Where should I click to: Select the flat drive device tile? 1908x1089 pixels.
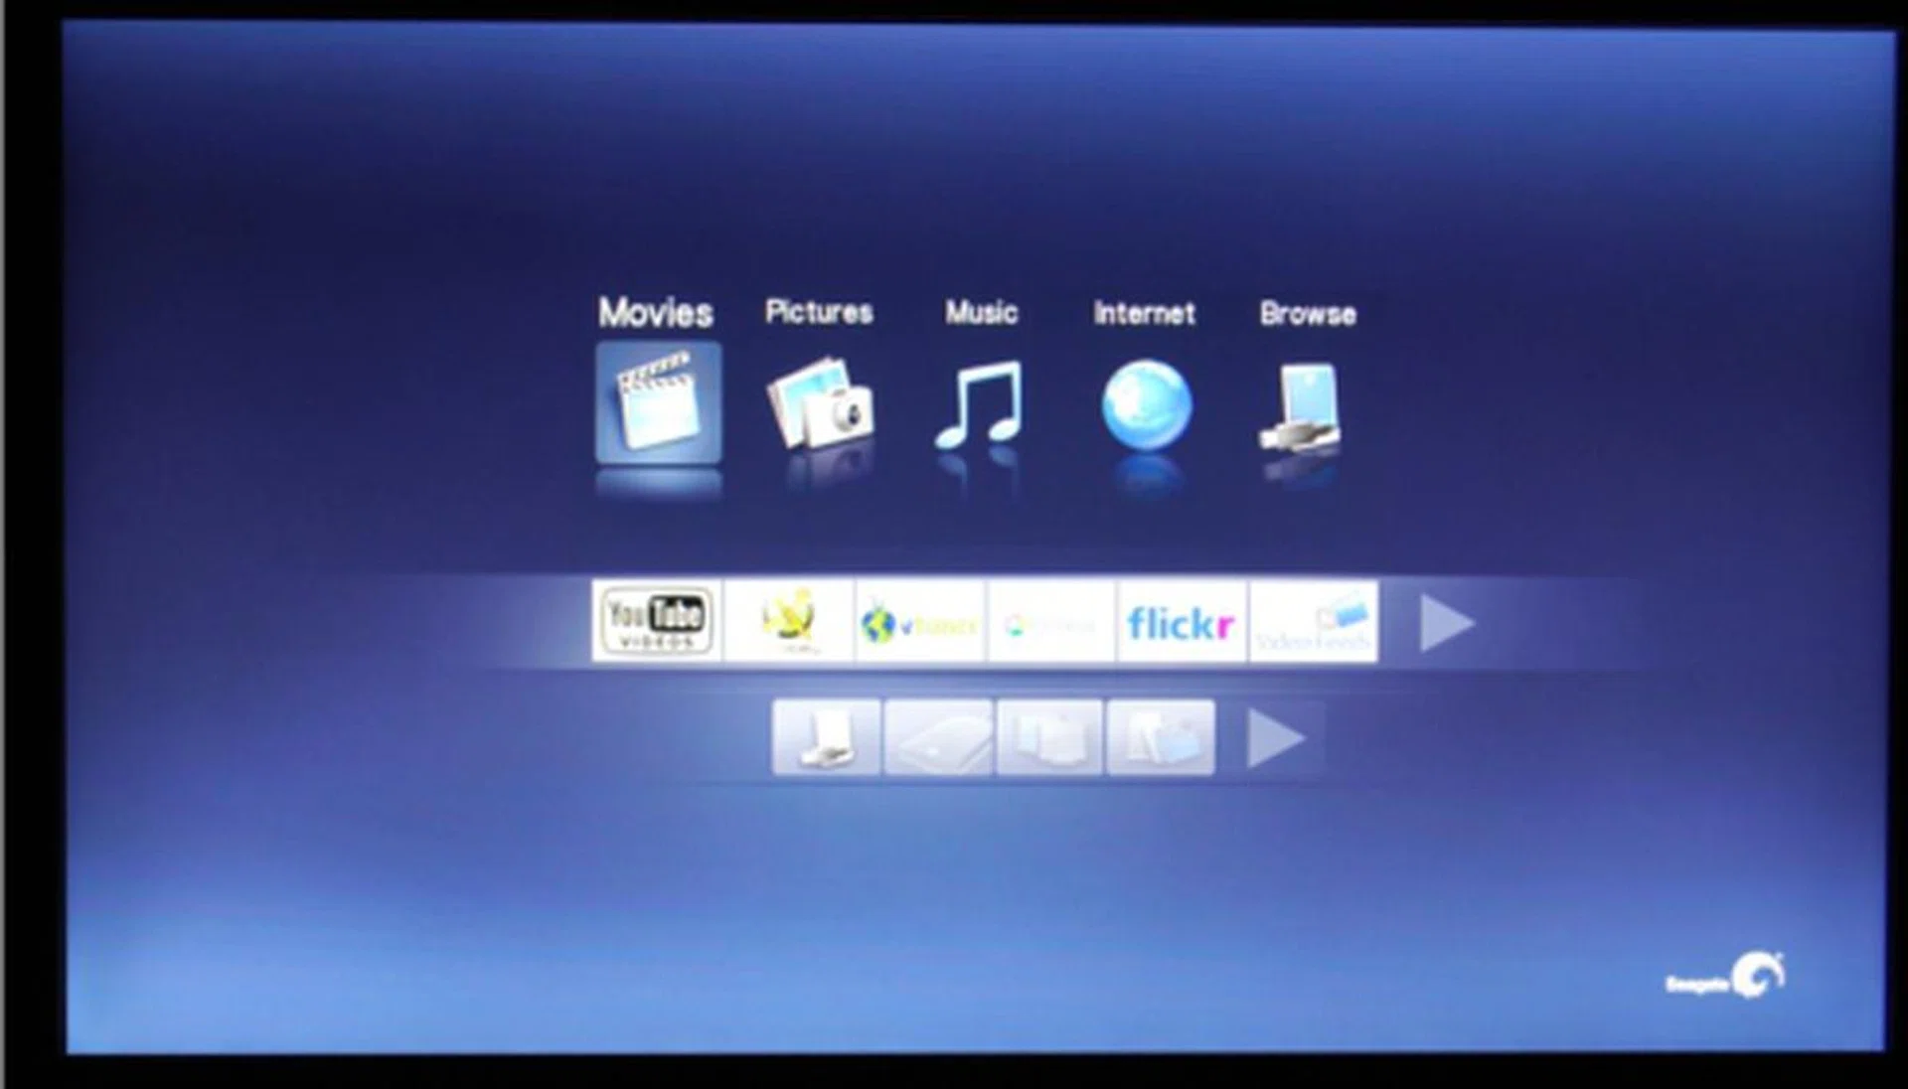938,738
